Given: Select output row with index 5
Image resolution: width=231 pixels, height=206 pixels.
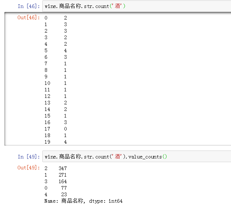Looking at the screenshot, I should [56, 50].
